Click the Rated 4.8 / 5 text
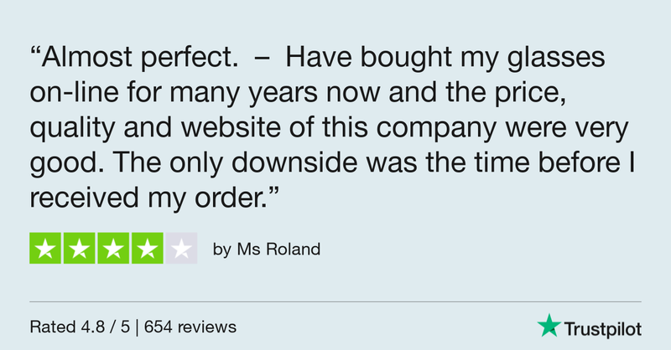The height and width of the screenshot is (350, 671). click(x=80, y=327)
